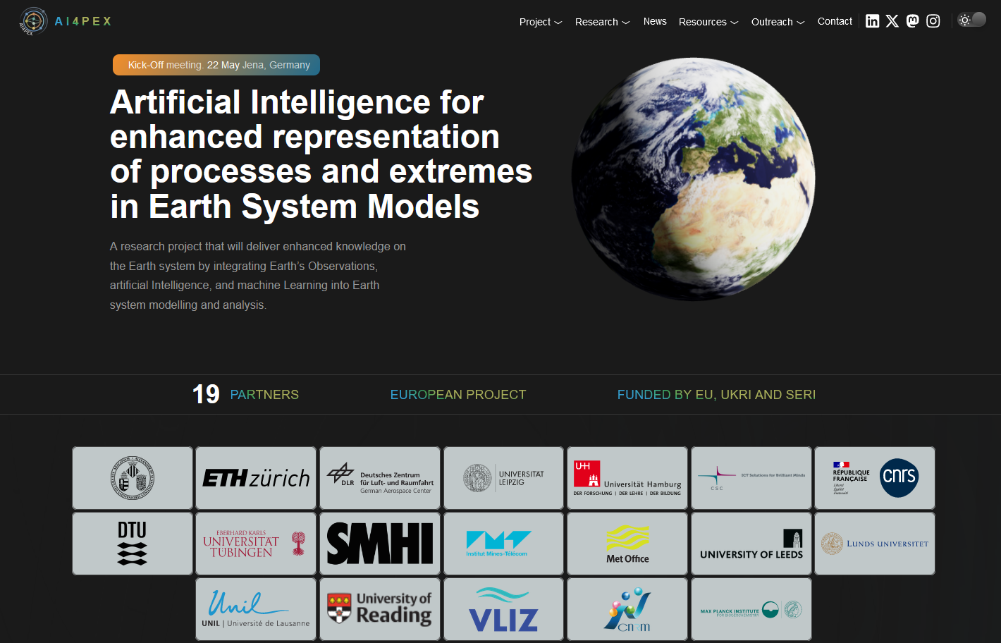Open the Universität Hamburg partner logo
Screen dimensions: 1001x643
[x=627, y=478]
